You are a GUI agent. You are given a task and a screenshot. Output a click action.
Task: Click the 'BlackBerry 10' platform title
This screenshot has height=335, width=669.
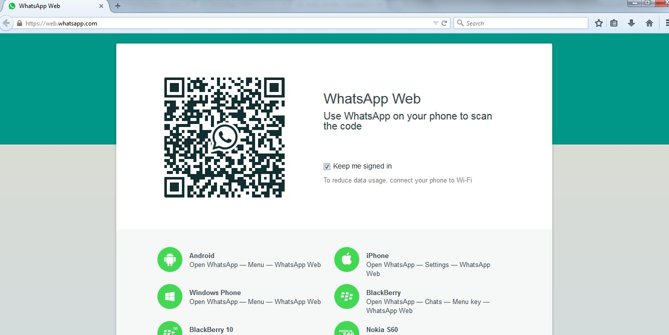click(211, 329)
